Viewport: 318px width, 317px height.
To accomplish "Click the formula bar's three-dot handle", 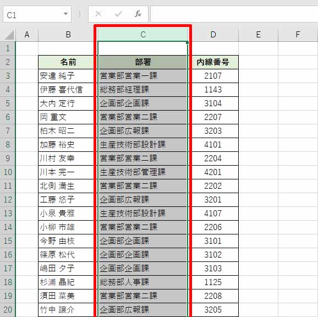I will click(x=80, y=14).
